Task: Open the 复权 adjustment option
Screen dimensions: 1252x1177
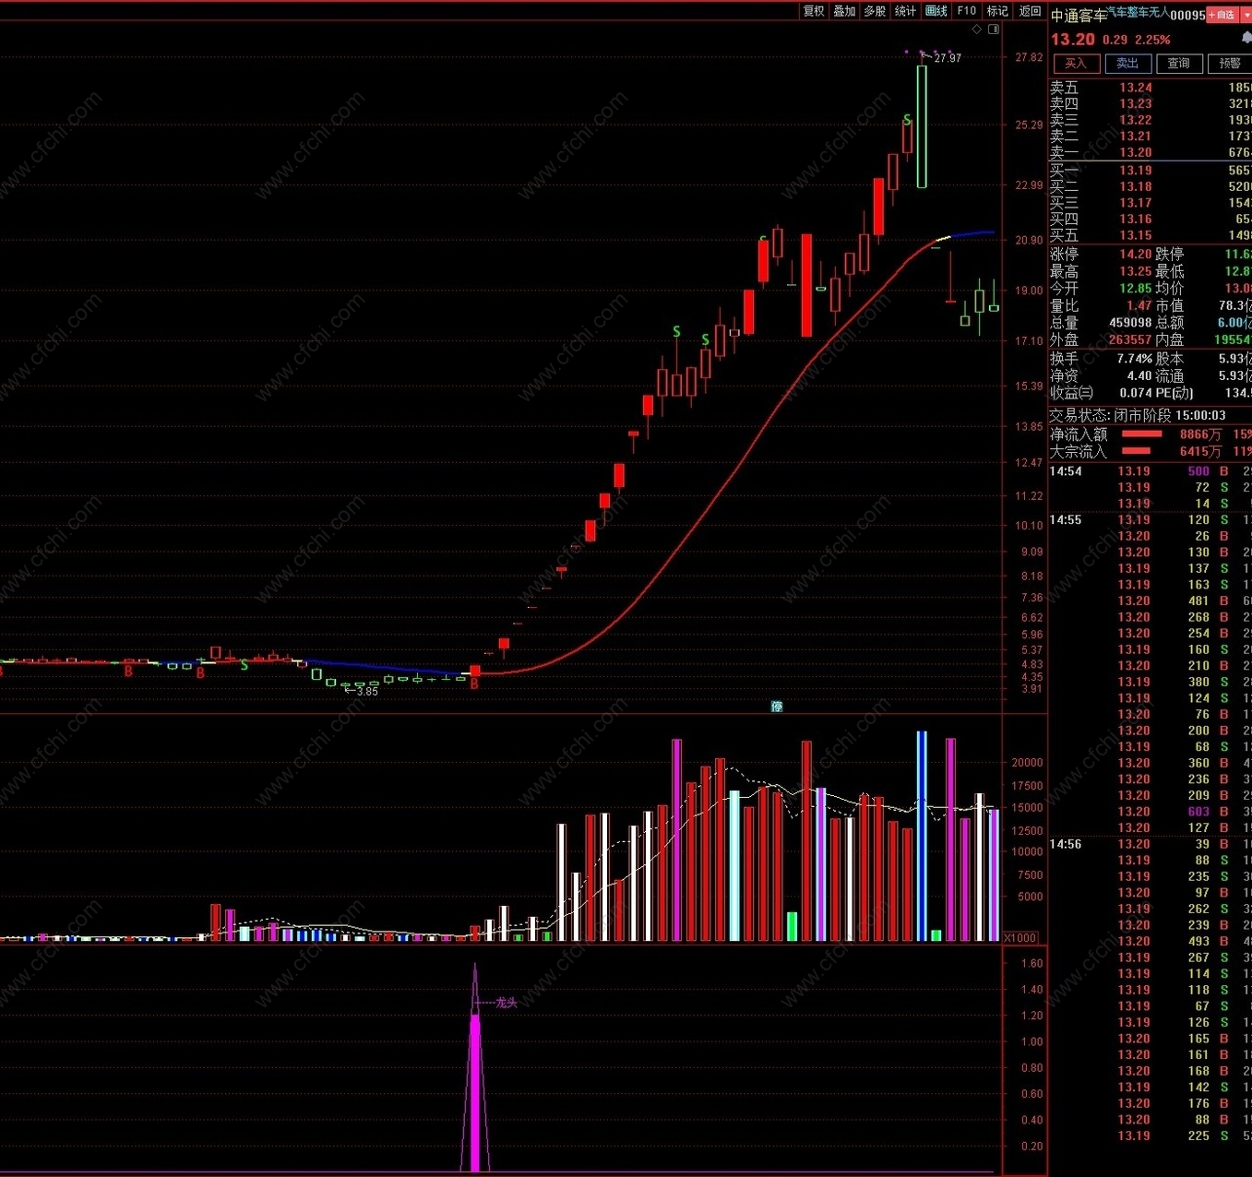Action: point(813,11)
